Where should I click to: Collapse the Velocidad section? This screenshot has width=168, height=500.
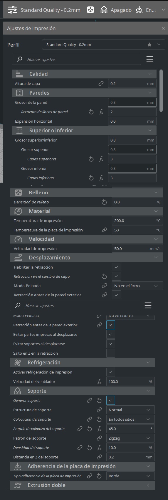[87, 239]
